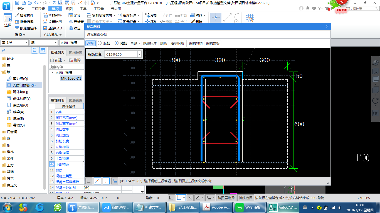
Task: Click the 搜索构件 search input field
Action: pos(66,67)
